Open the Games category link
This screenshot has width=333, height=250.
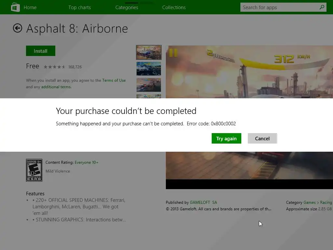[x=310, y=202]
